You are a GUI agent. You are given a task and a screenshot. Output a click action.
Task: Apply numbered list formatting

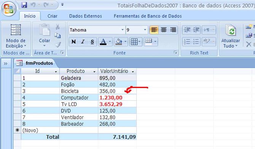click(x=187, y=42)
